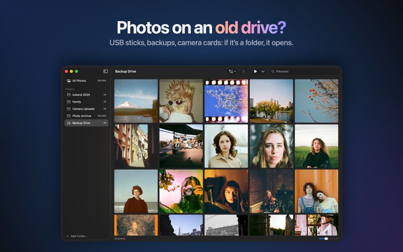
Task: Click the yellow minimize window button
Action: 72,72
